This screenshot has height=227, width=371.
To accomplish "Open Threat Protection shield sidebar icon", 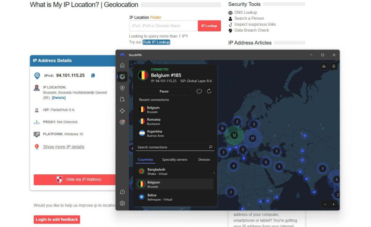I will pyautogui.click(x=122, y=88).
